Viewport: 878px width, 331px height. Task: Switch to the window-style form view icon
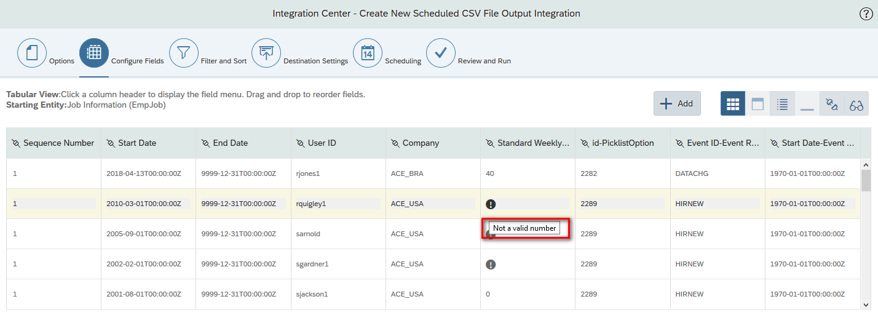coord(757,104)
